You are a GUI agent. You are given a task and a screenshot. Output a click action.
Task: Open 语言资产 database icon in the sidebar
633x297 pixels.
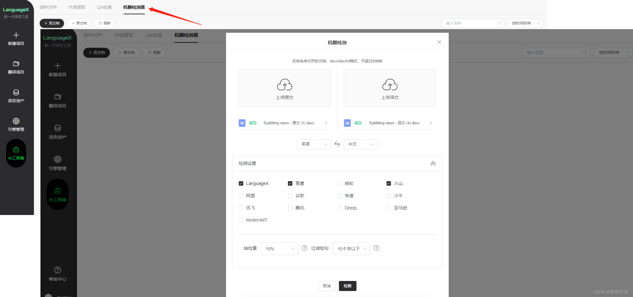16,93
